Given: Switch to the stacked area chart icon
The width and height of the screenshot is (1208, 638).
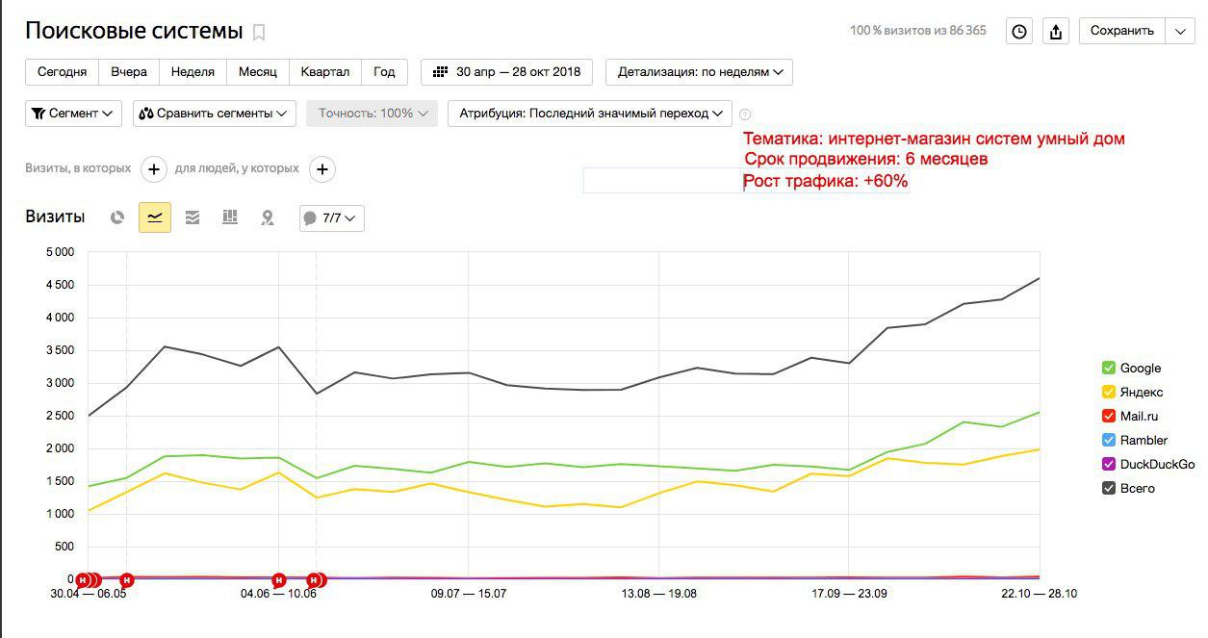Looking at the screenshot, I should [193, 217].
